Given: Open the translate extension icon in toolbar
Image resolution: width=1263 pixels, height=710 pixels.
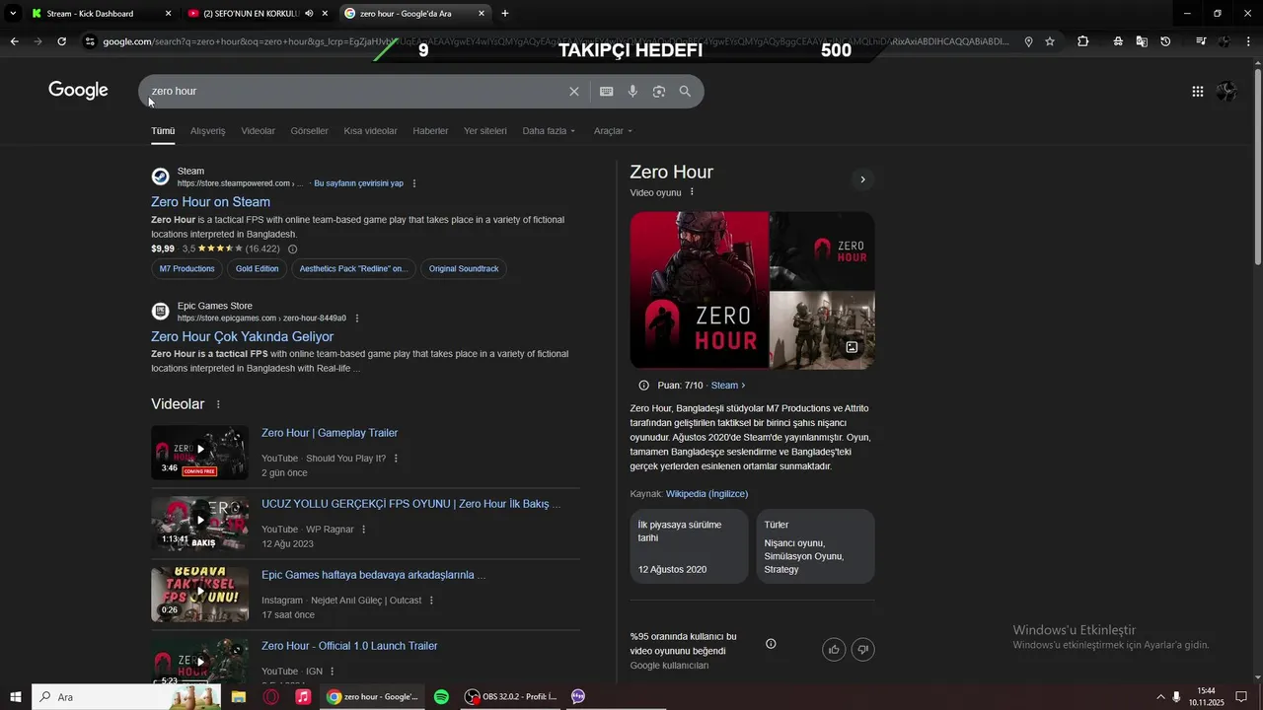Looking at the screenshot, I should [x=1142, y=41].
